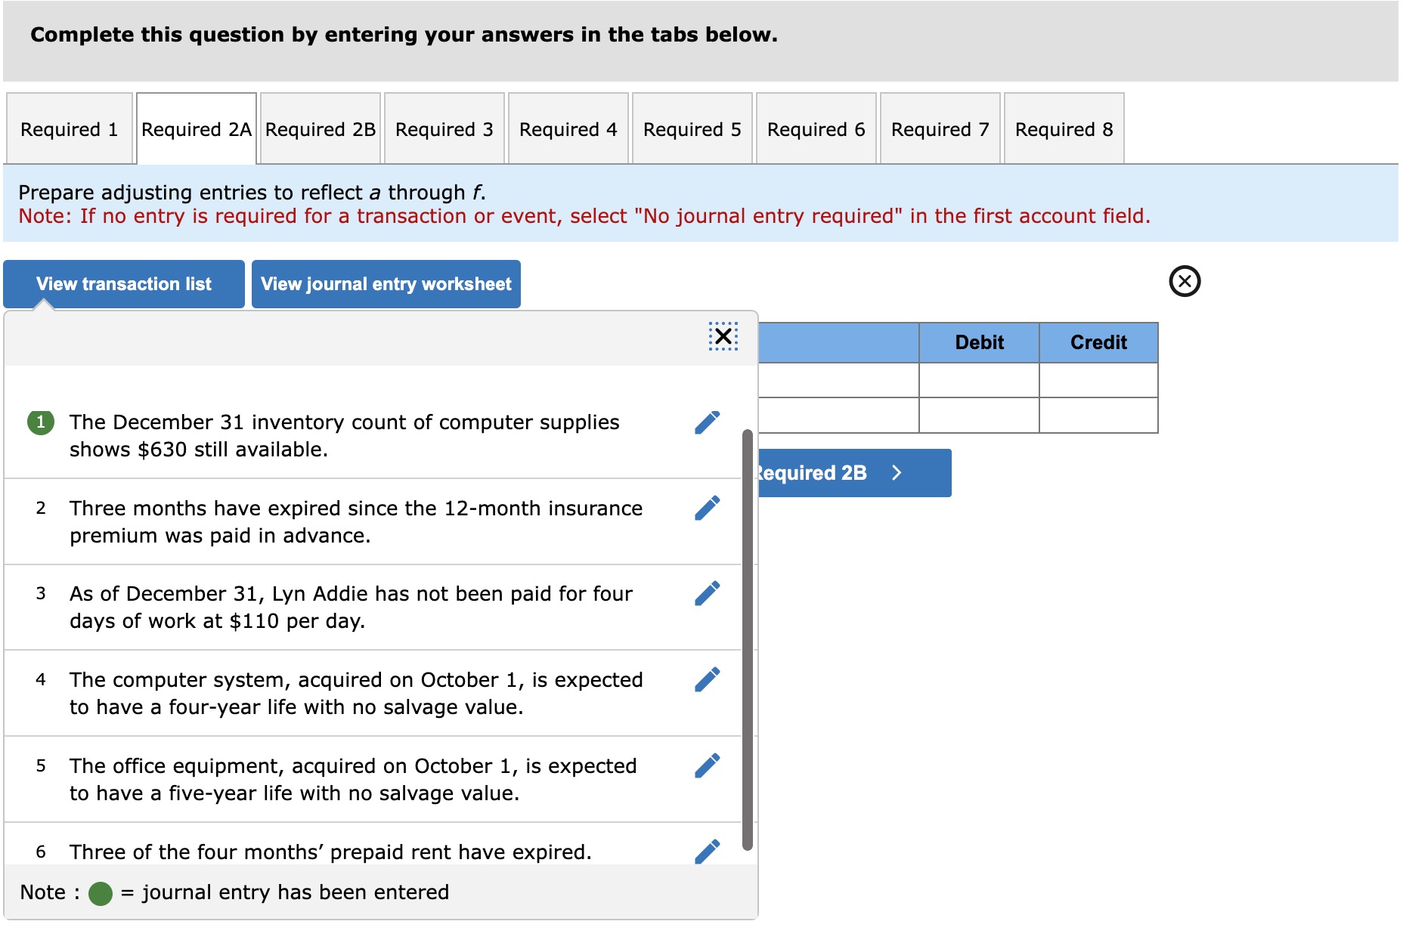This screenshot has width=1403, height=943.
Task: Edit transaction 3 about Lyn Addie's pay
Action: coord(708,594)
